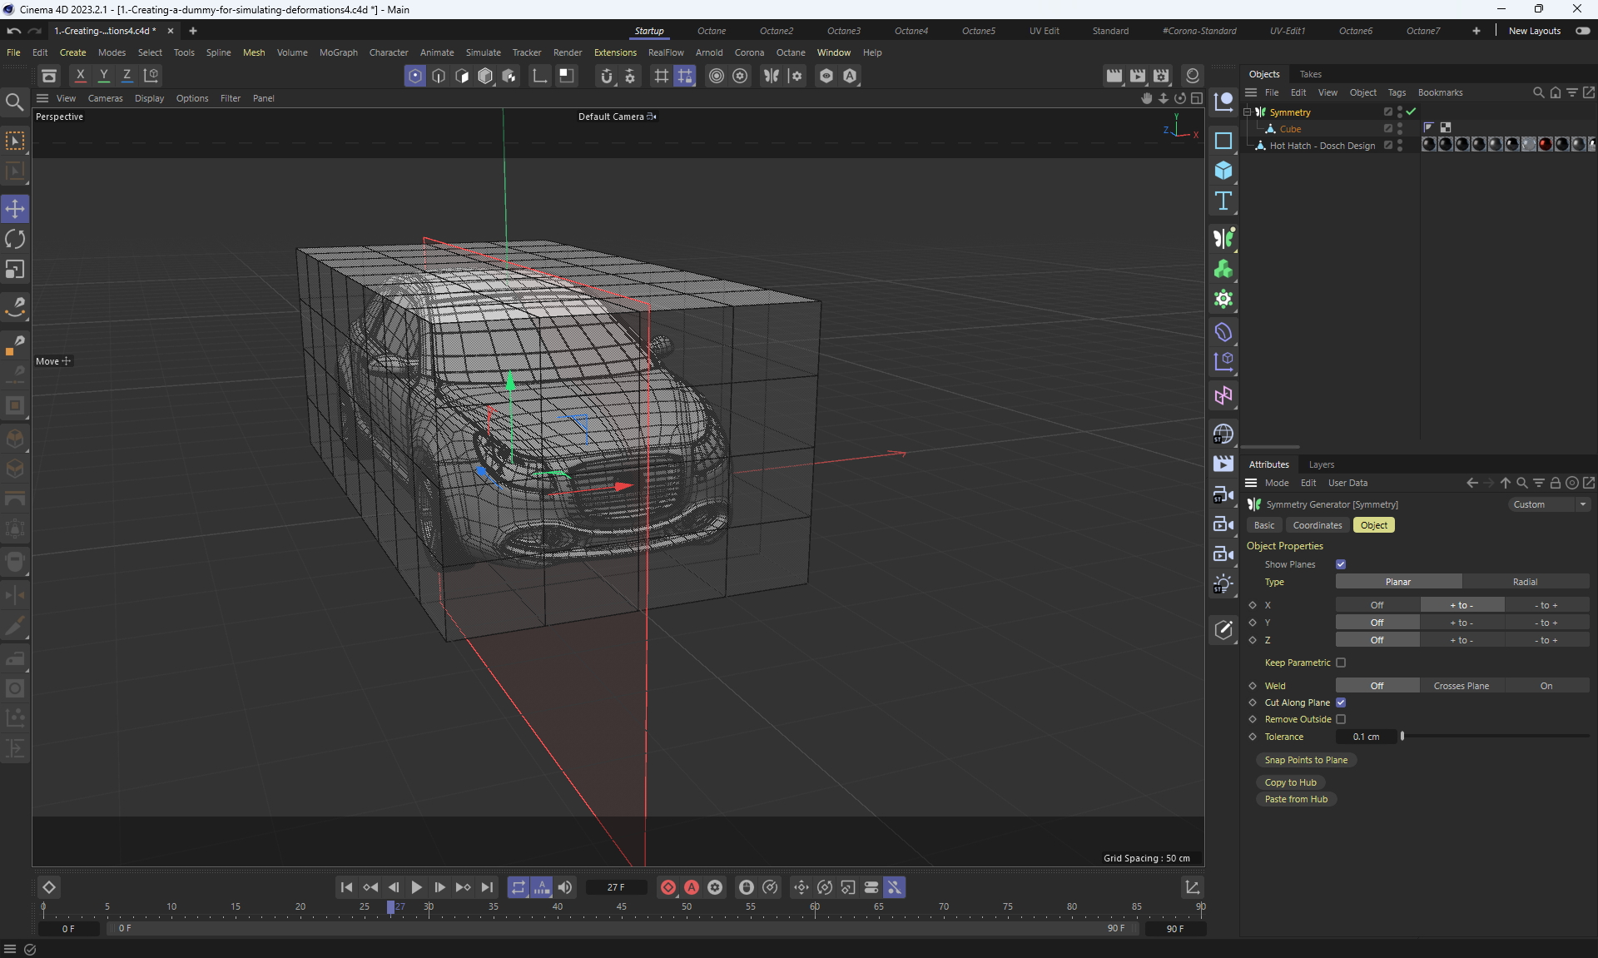The width and height of the screenshot is (1598, 958).
Task: Enable the Keep Parametric checkbox
Action: [1341, 663]
